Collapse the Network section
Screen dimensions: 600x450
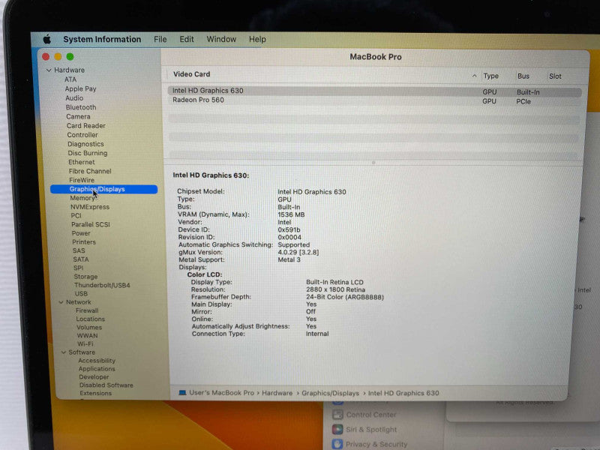point(61,302)
